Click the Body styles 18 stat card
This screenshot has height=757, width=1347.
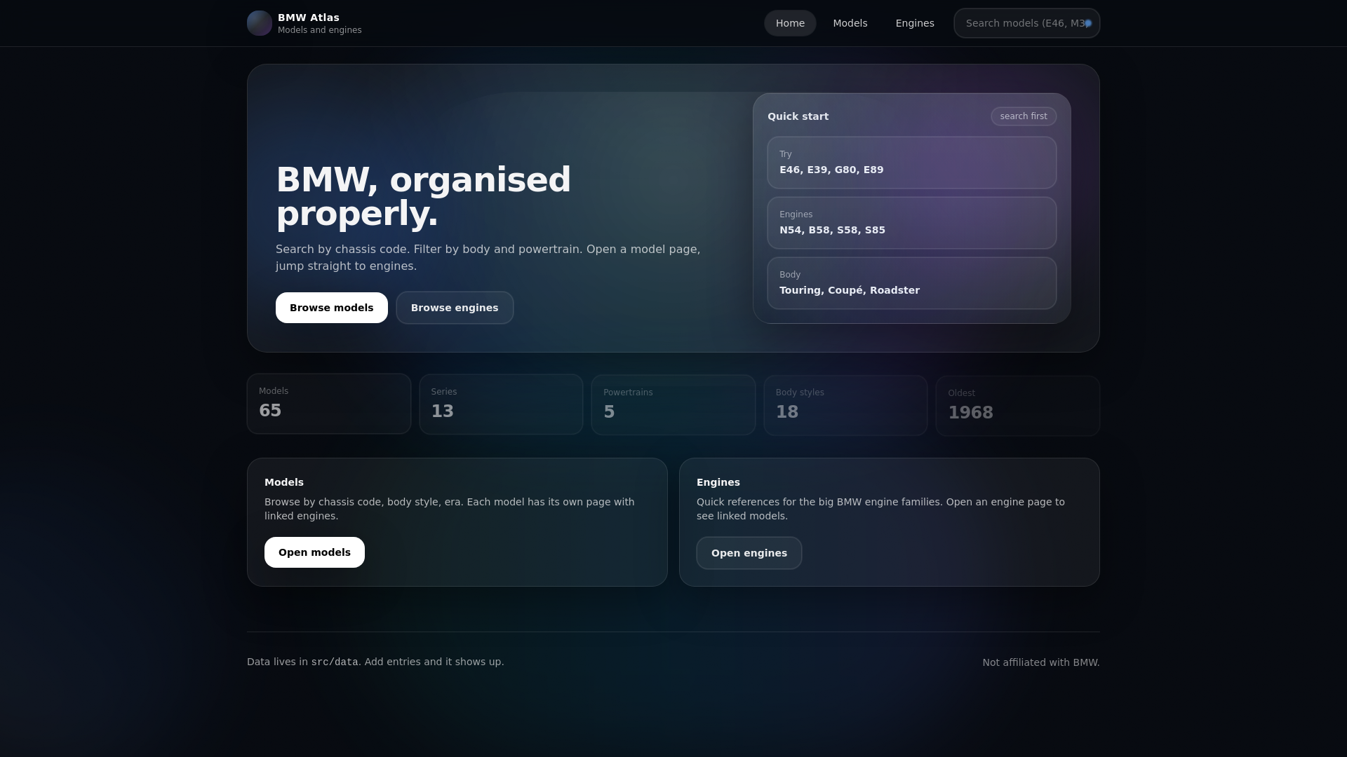[845, 405]
